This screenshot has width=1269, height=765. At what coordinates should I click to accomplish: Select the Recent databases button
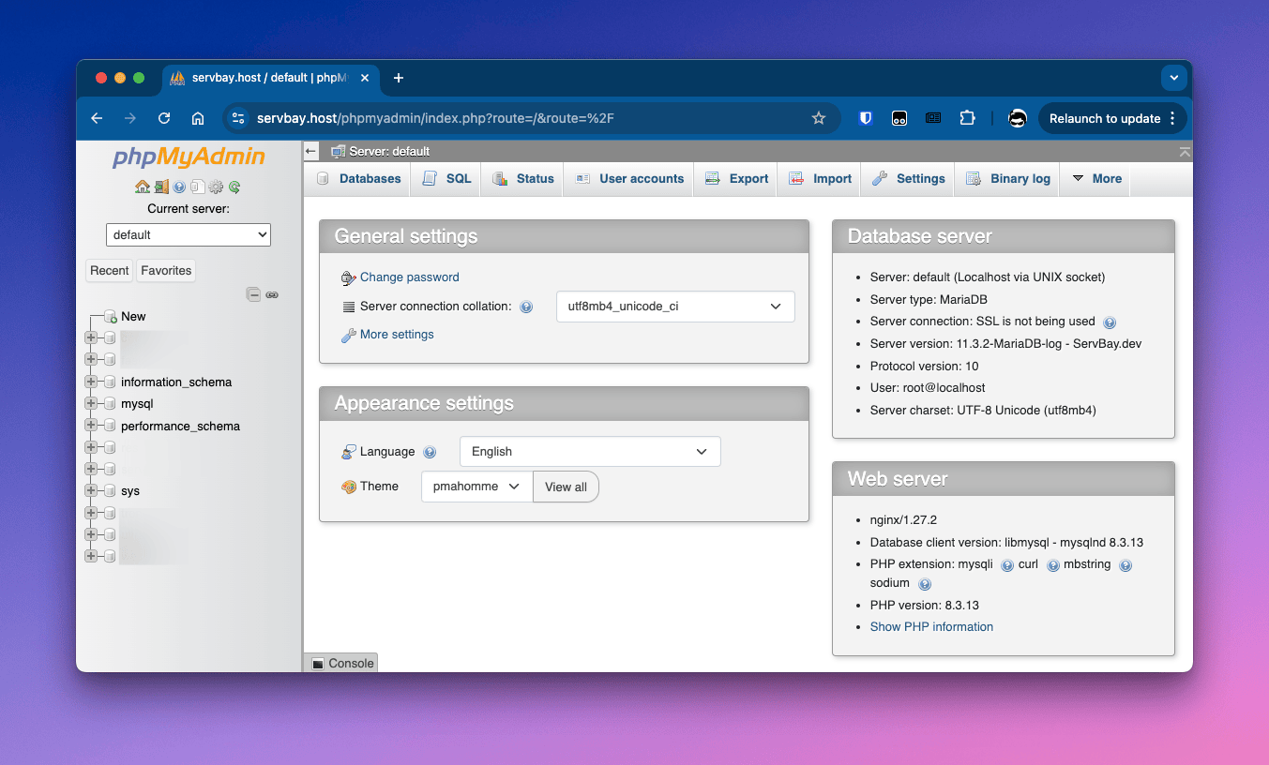[x=109, y=270]
